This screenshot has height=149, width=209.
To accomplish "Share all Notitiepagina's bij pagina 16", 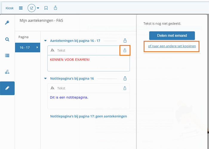I will click(x=125, y=78).
